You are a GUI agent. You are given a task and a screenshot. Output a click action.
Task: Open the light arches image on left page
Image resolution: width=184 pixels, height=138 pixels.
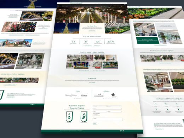point(36,16)
